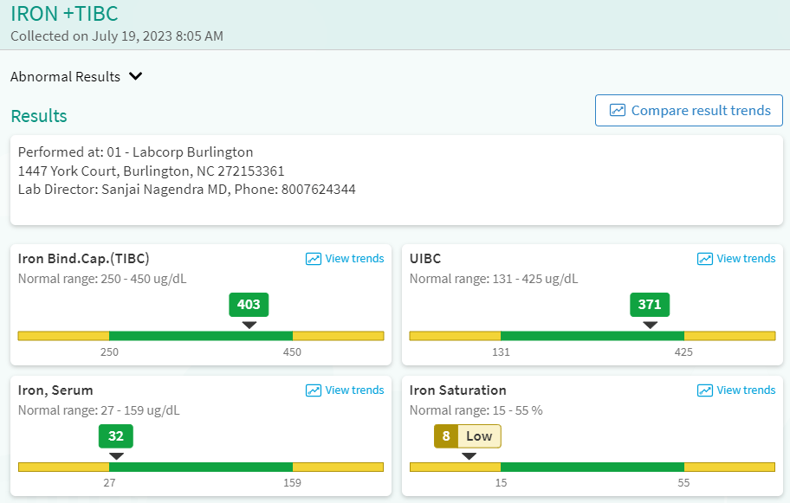Click the green 32 Iron Serum badge

[x=116, y=436]
